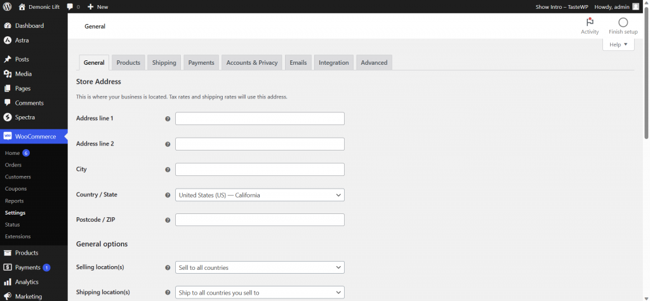This screenshot has width=650, height=301.
Task: Focus the Postcode / ZIP field
Action: tap(260, 220)
